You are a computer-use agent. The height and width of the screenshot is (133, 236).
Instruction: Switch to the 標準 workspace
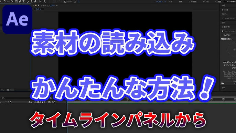click(x=181, y=1)
